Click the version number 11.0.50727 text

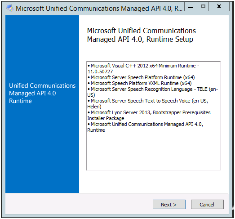click(x=100, y=72)
